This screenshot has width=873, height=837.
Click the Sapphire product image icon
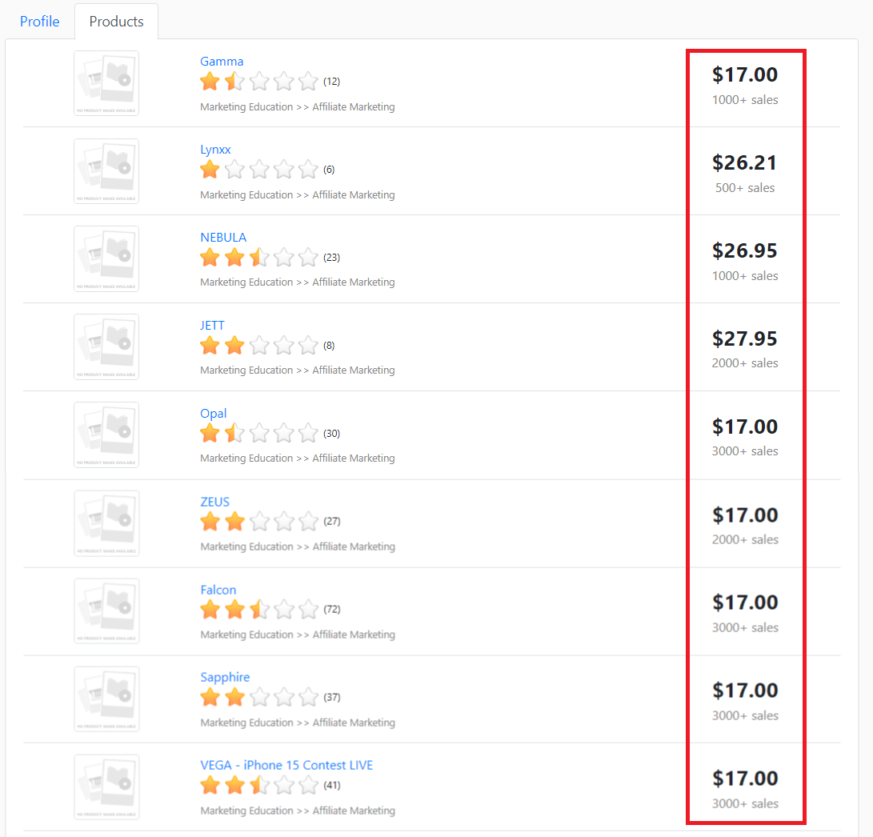tap(106, 699)
